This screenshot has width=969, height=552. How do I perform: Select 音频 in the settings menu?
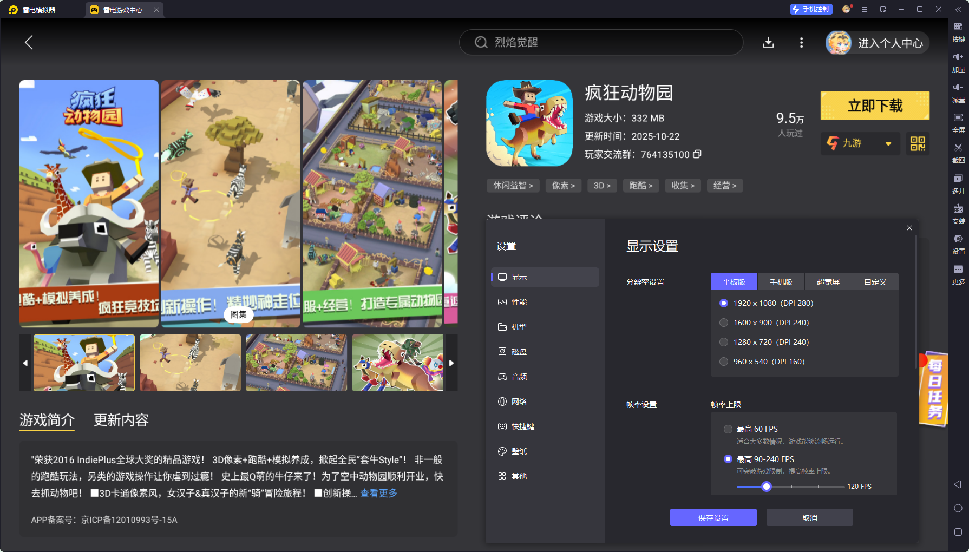tap(545, 377)
